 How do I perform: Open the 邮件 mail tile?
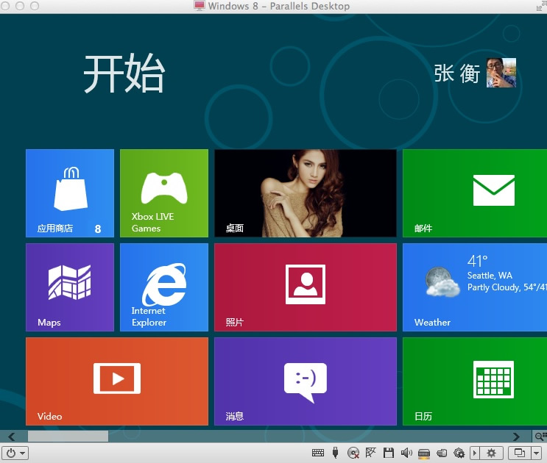tap(475, 193)
